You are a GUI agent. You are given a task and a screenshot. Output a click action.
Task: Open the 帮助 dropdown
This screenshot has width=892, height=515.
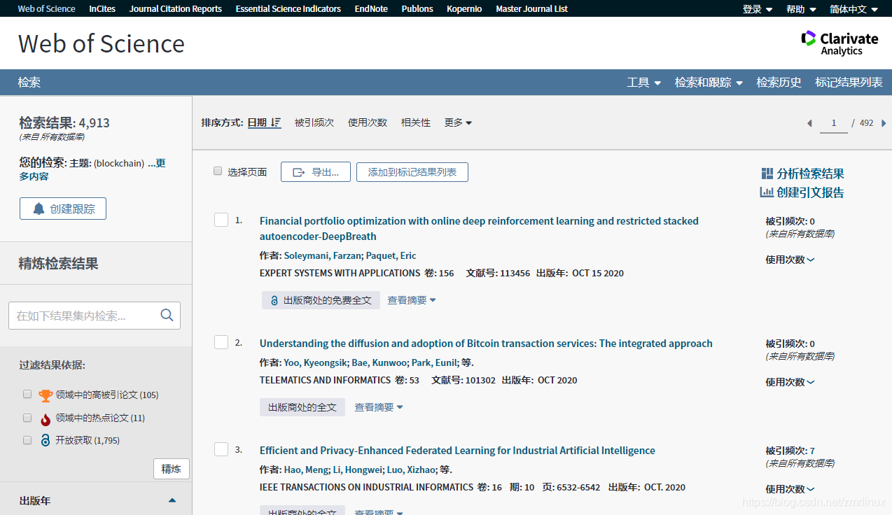(x=801, y=9)
